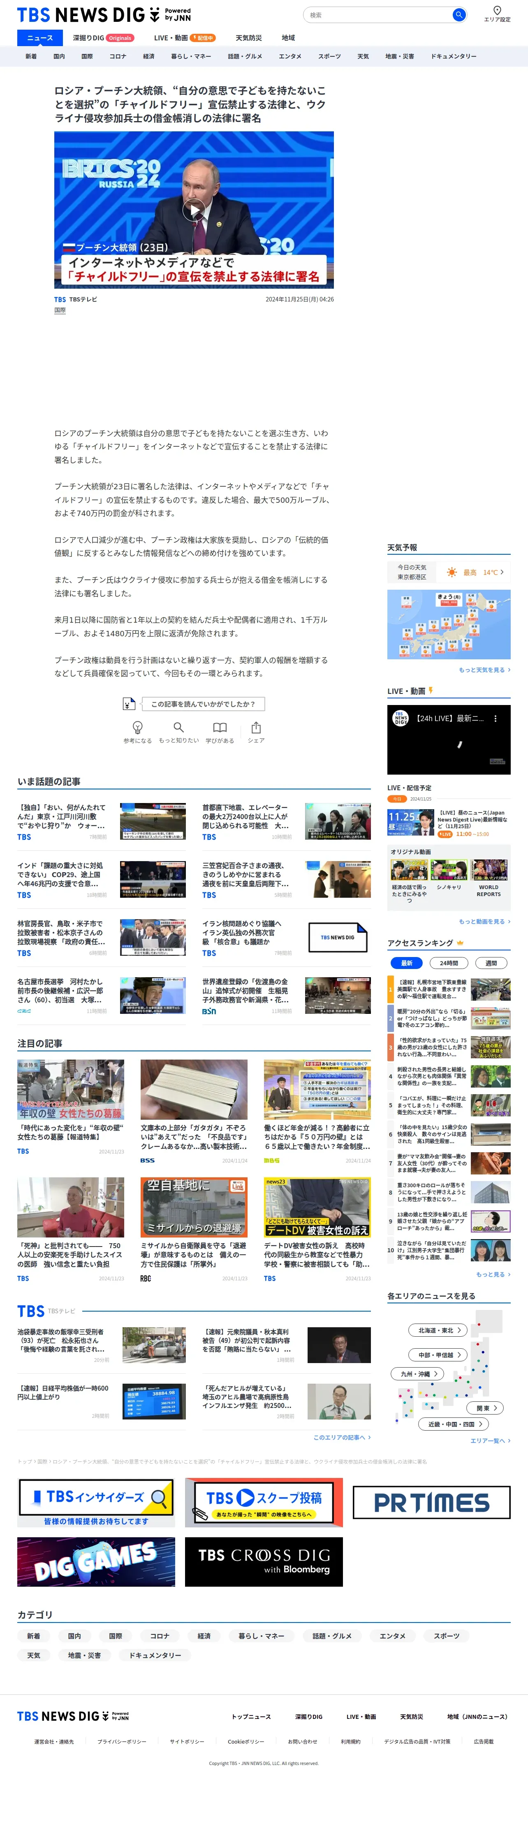Open 暮らし・マネー in category bar
The image size is (528, 1821).
pyautogui.click(x=191, y=56)
